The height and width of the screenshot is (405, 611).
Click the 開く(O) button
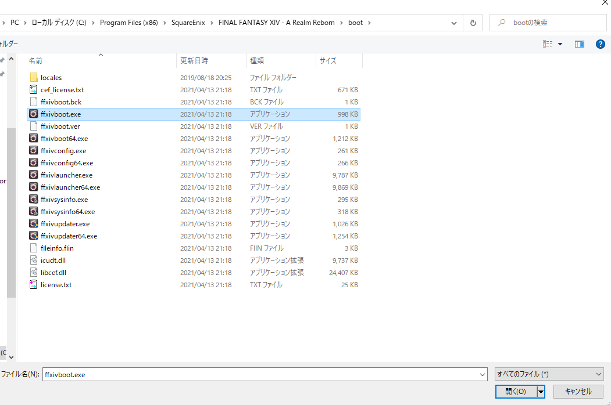(516, 392)
